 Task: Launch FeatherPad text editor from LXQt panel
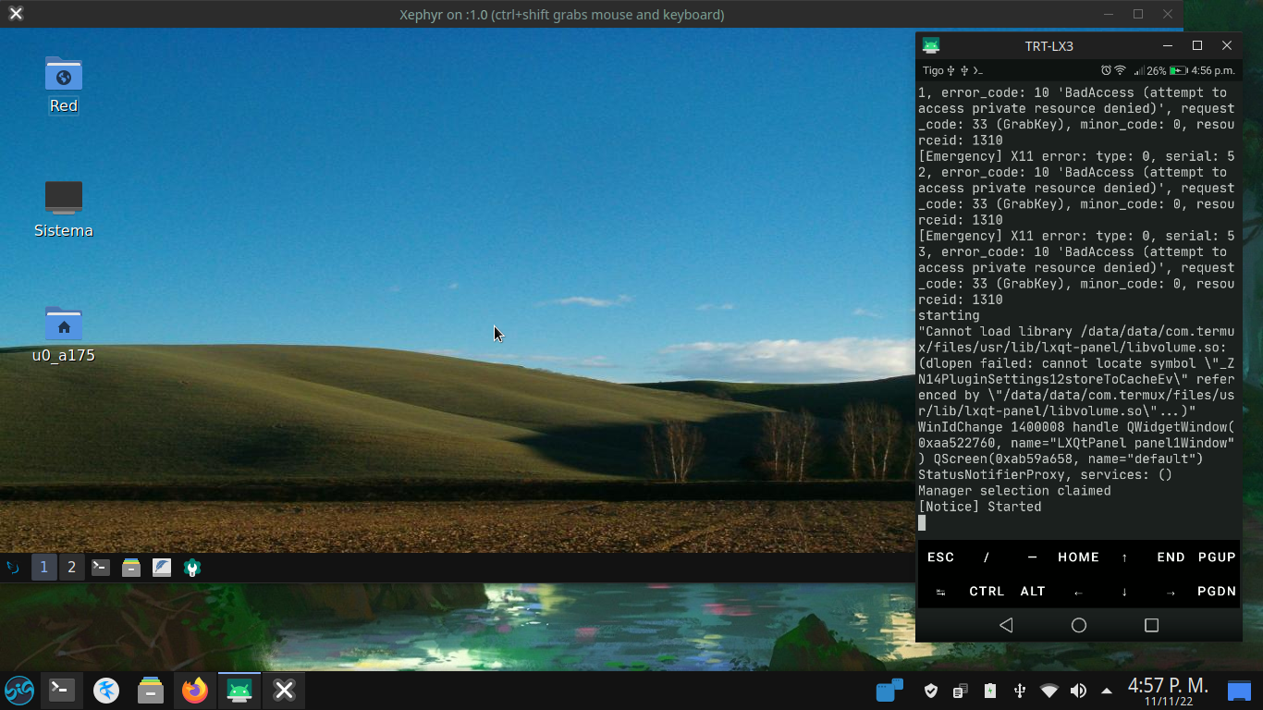[x=162, y=568]
